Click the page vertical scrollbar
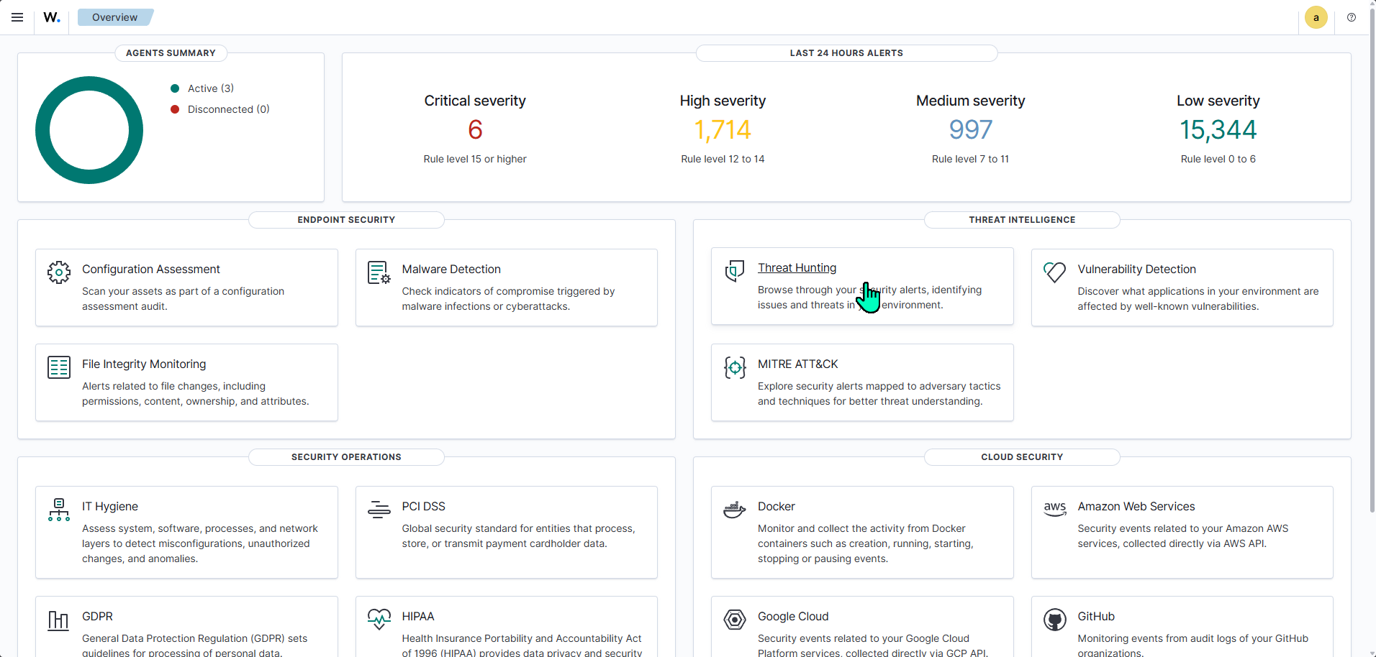Screen dimensions: 1376x657 pos(1372,259)
